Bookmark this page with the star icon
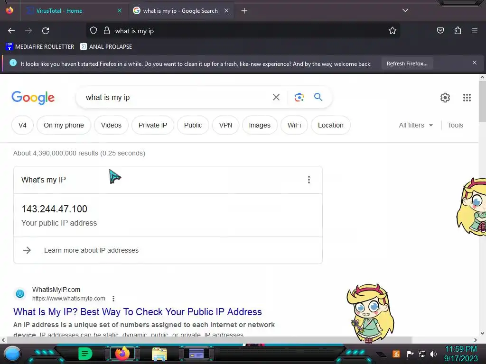The image size is (486, 364). (393, 31)
